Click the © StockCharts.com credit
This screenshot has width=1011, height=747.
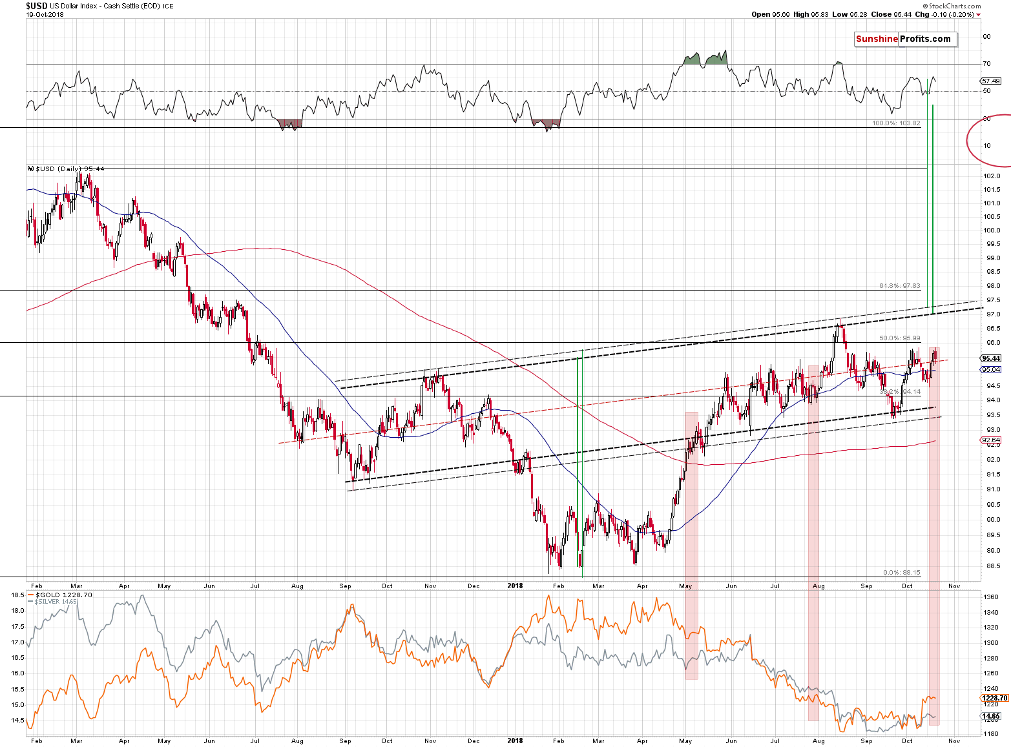[952, 6]
